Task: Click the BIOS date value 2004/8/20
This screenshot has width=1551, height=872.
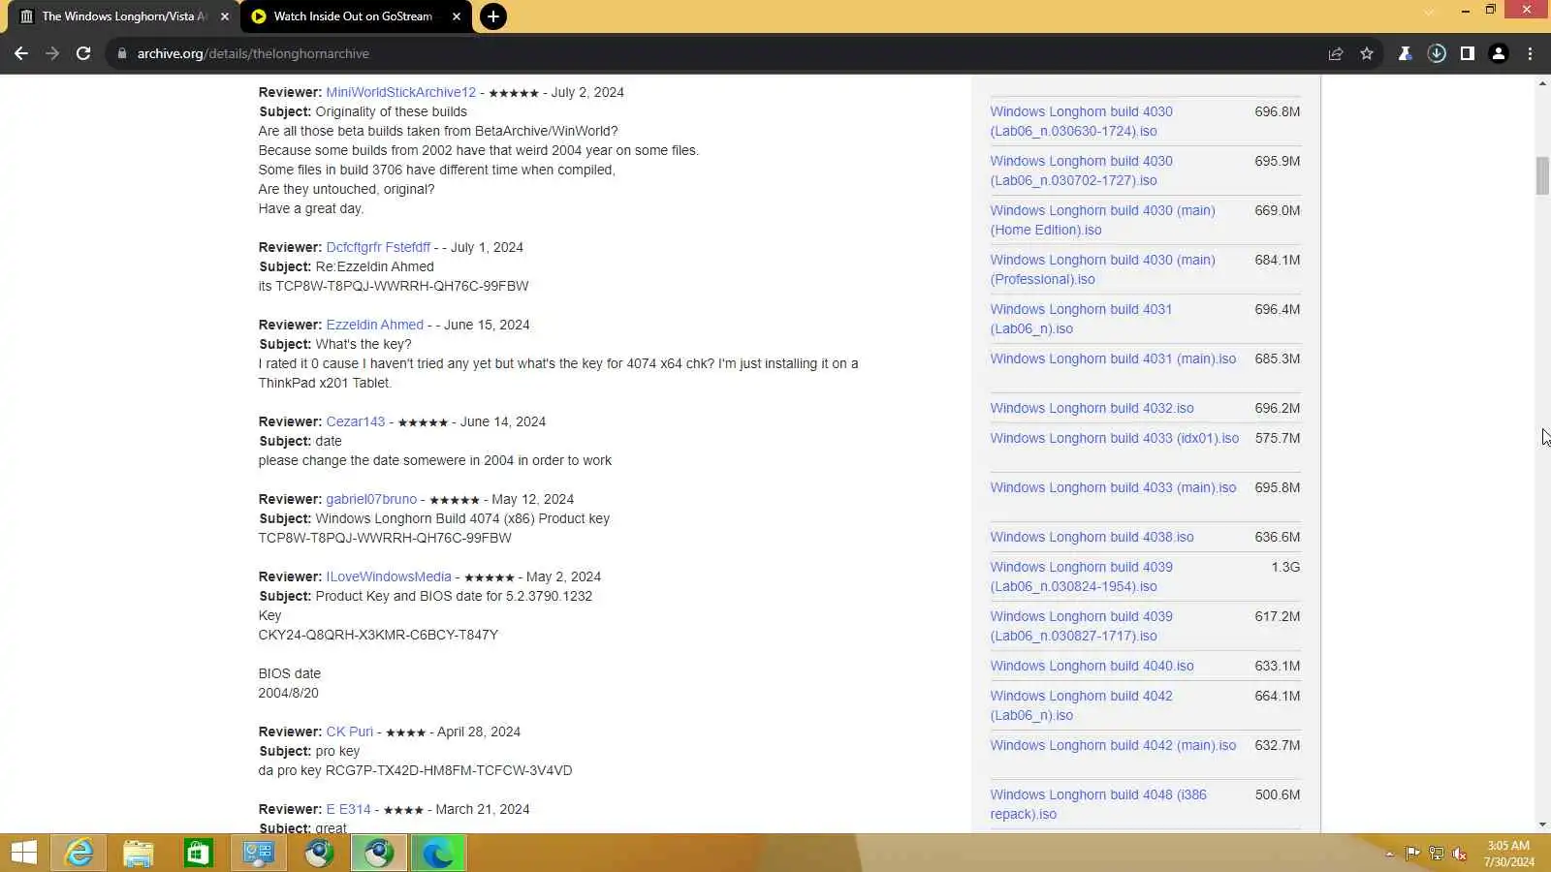Action: pyautogui.click(x=288, y=693)
